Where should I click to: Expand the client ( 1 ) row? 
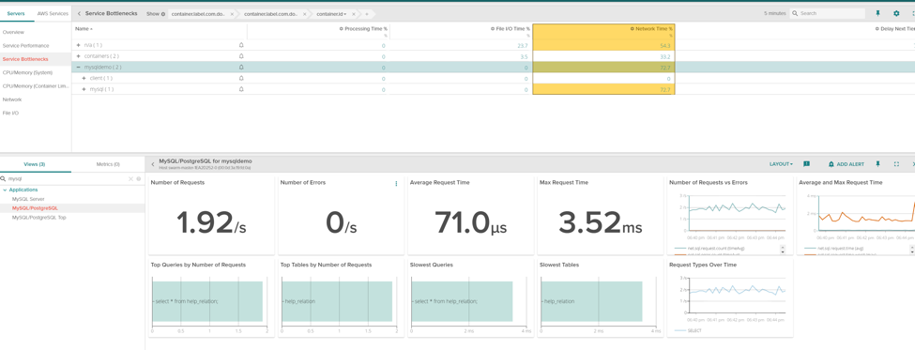pyautogui.click(x=84, y=78)
